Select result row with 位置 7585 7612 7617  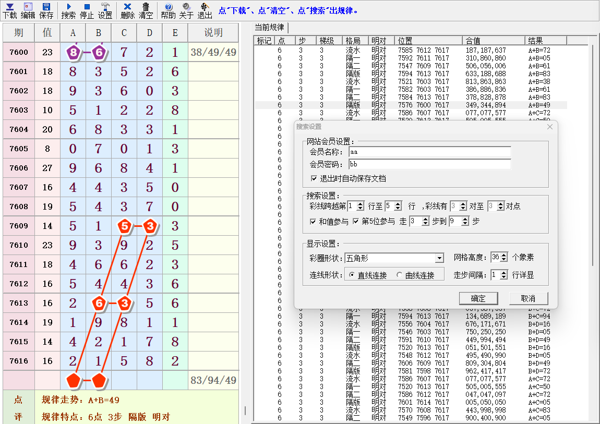tap(411, 50)
